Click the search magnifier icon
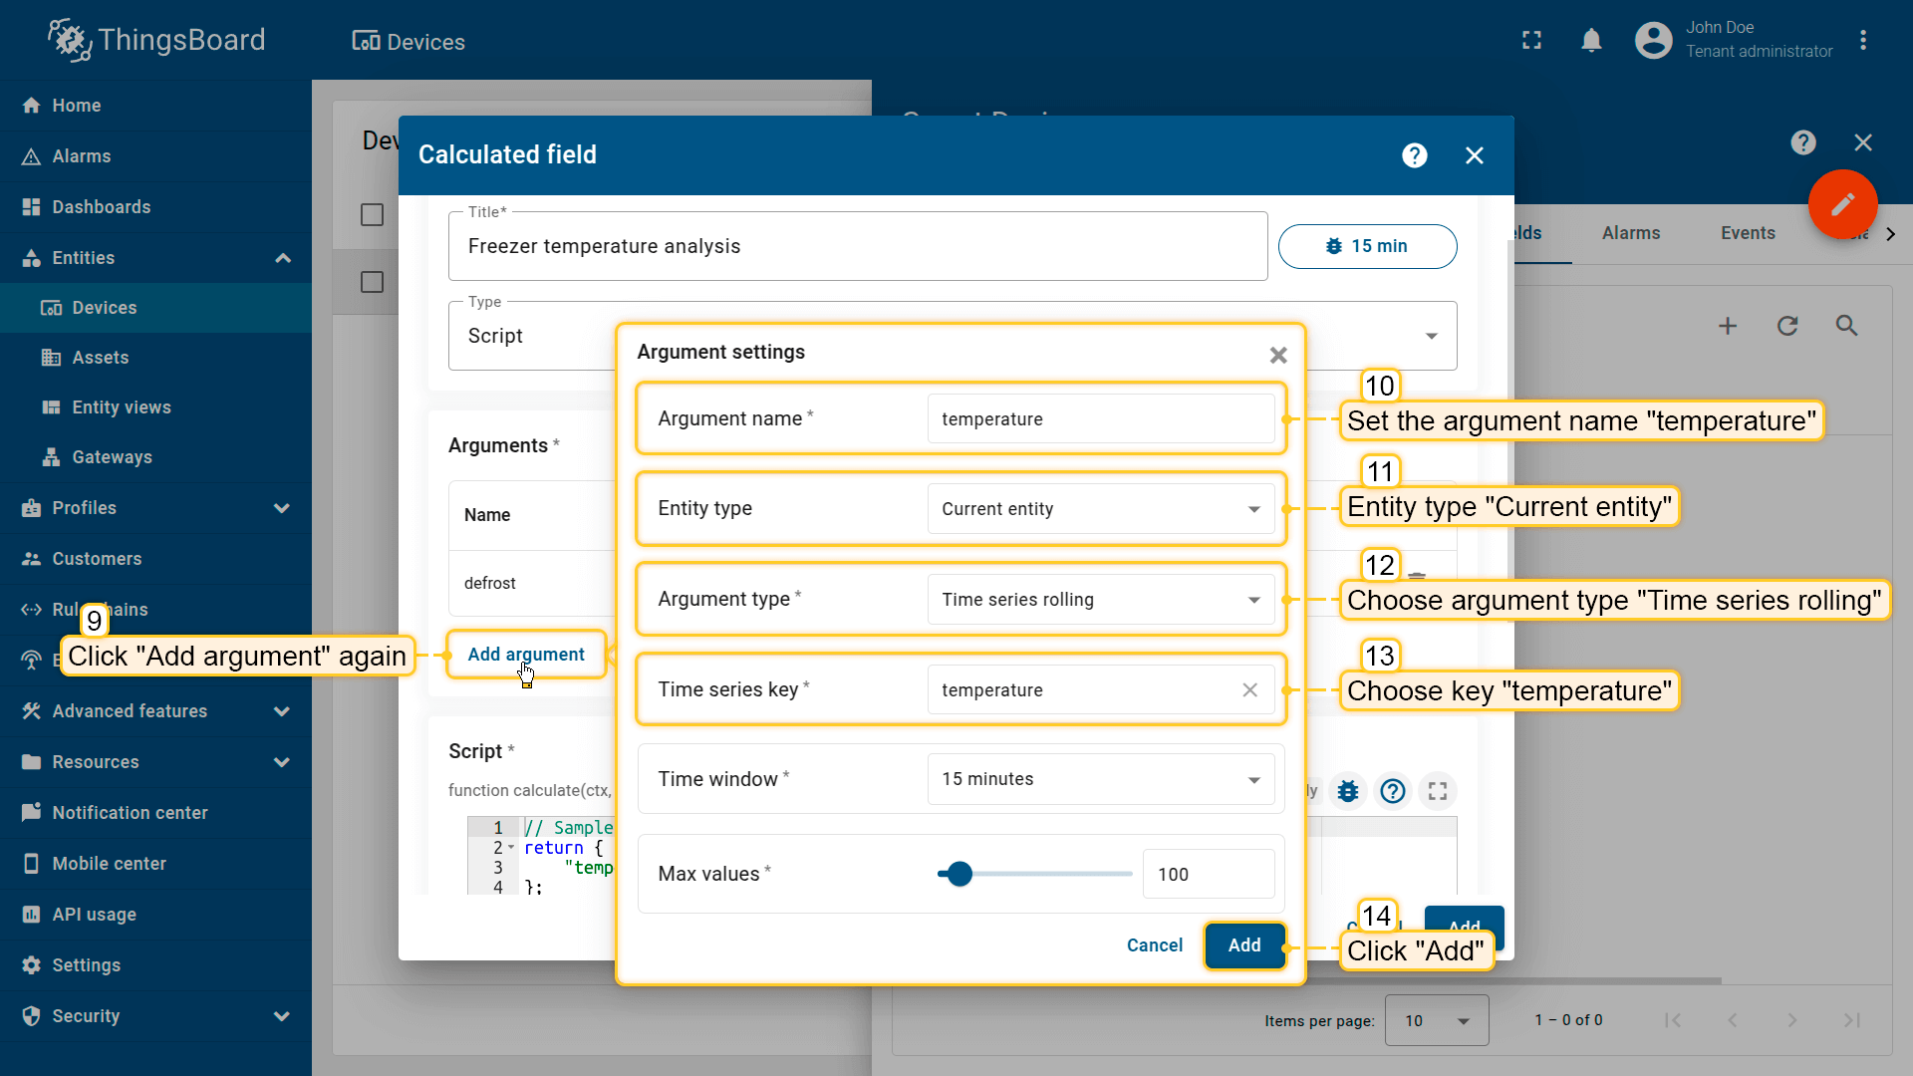1913x1076 pixels. pyautogui.click(x=1846, y=326)
